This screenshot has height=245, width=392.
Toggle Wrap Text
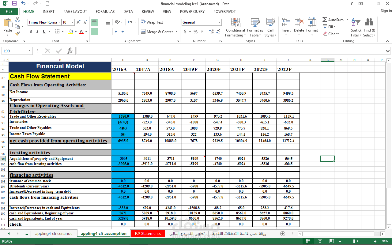click(x=152, y=22)
